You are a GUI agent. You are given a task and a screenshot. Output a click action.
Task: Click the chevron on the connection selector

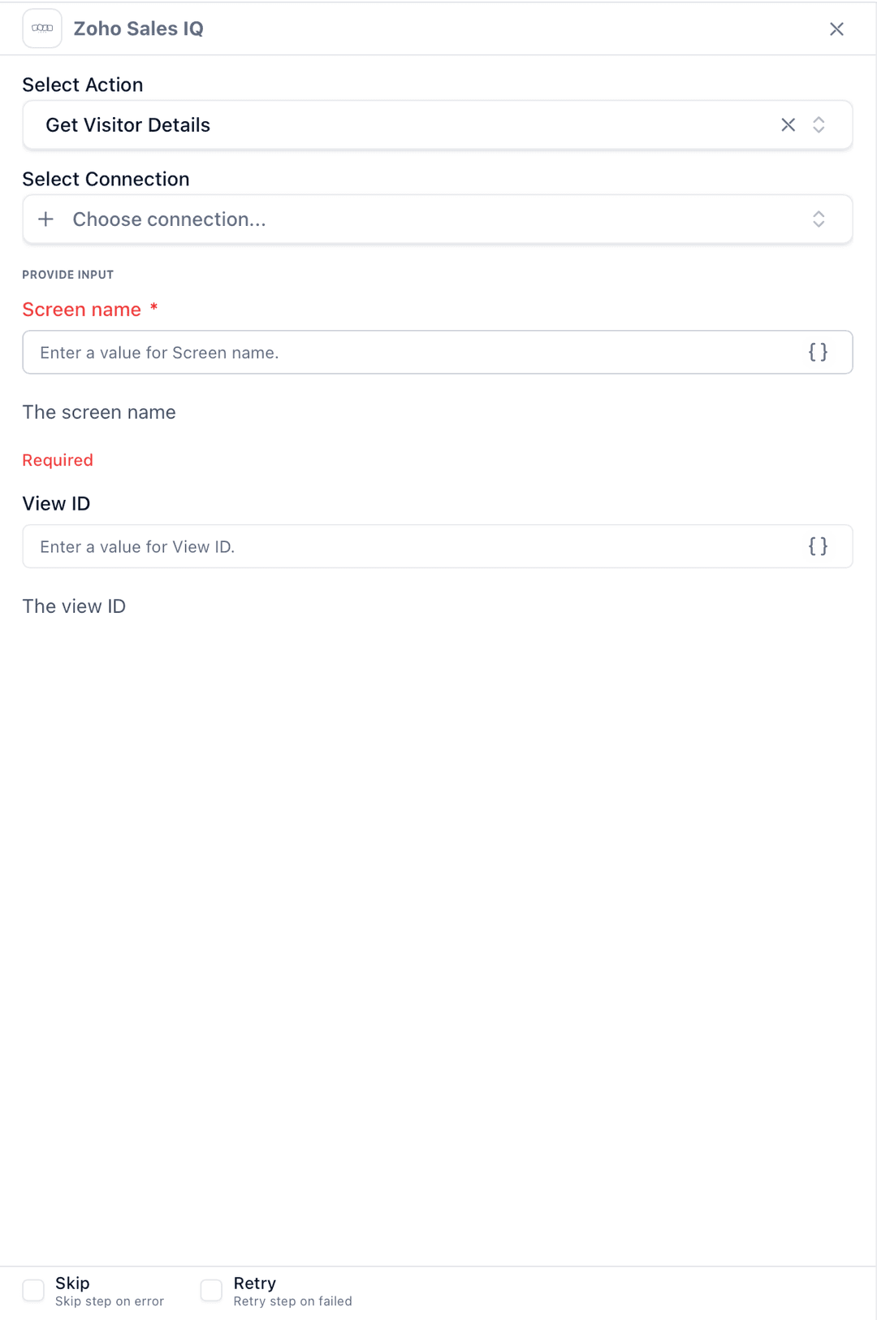[x=819, y=219]
